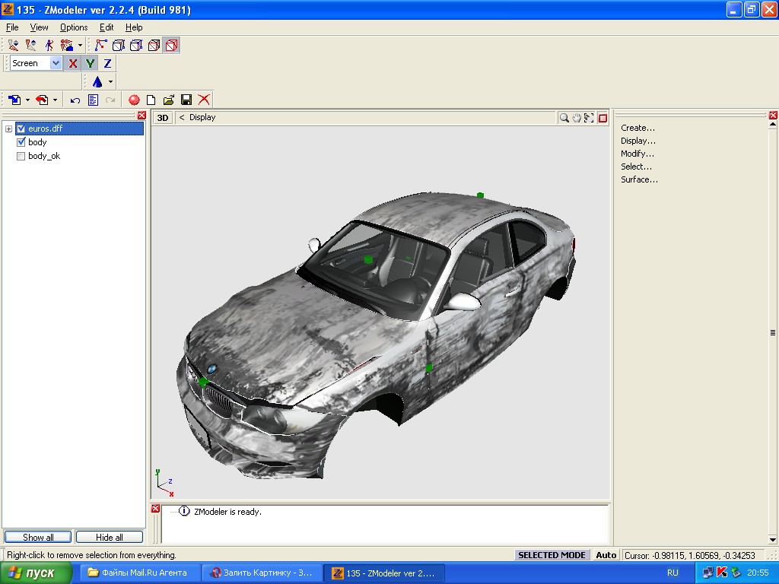Image resolution: width=779 pixels, height=584 pixels.
Task: Click the red sphere Materials editor icon
Action: [x=134, y=100]
